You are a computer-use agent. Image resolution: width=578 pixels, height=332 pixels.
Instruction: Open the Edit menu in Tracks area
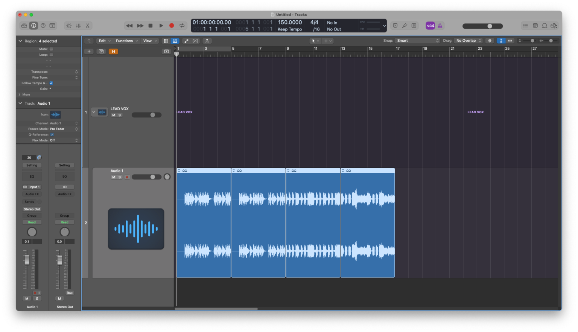[x=104, y=41]
